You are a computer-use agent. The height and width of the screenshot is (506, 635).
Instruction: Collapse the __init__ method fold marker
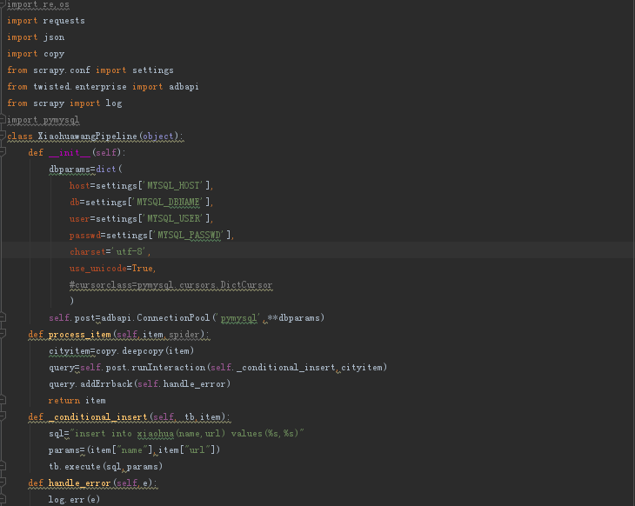tap(2, 152)
